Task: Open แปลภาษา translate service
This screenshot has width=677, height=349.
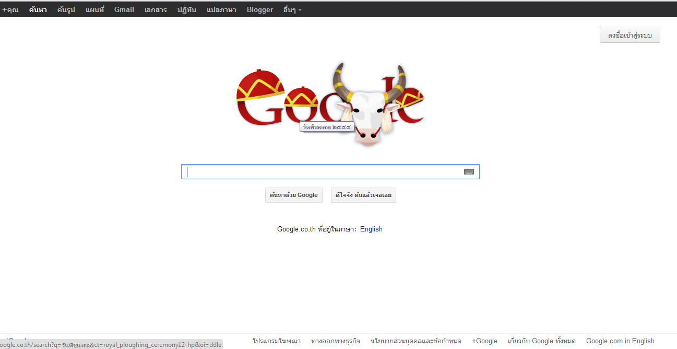Action: (x=221, y=9)
